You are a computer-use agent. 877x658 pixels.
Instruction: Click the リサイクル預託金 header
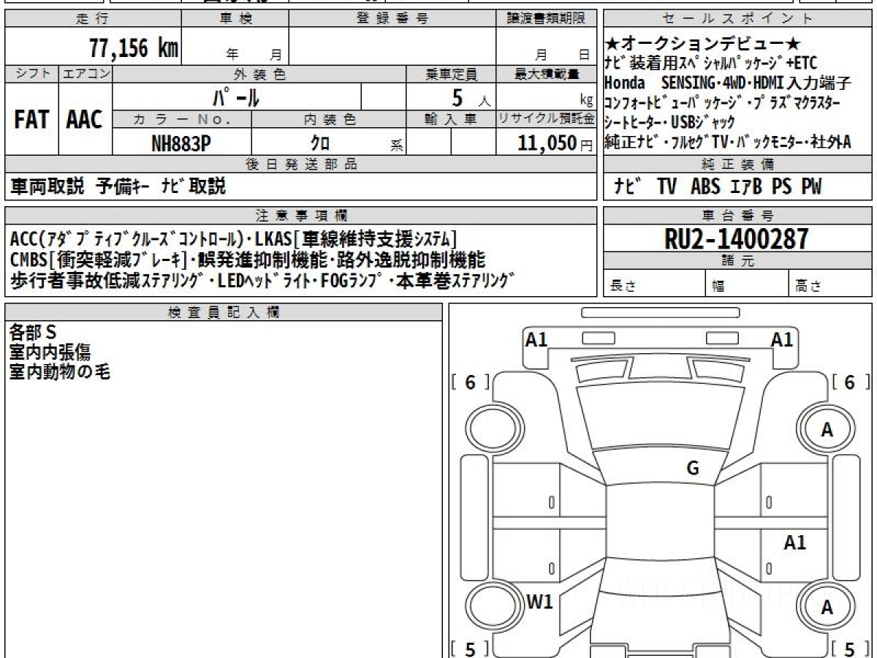[546, 119]
